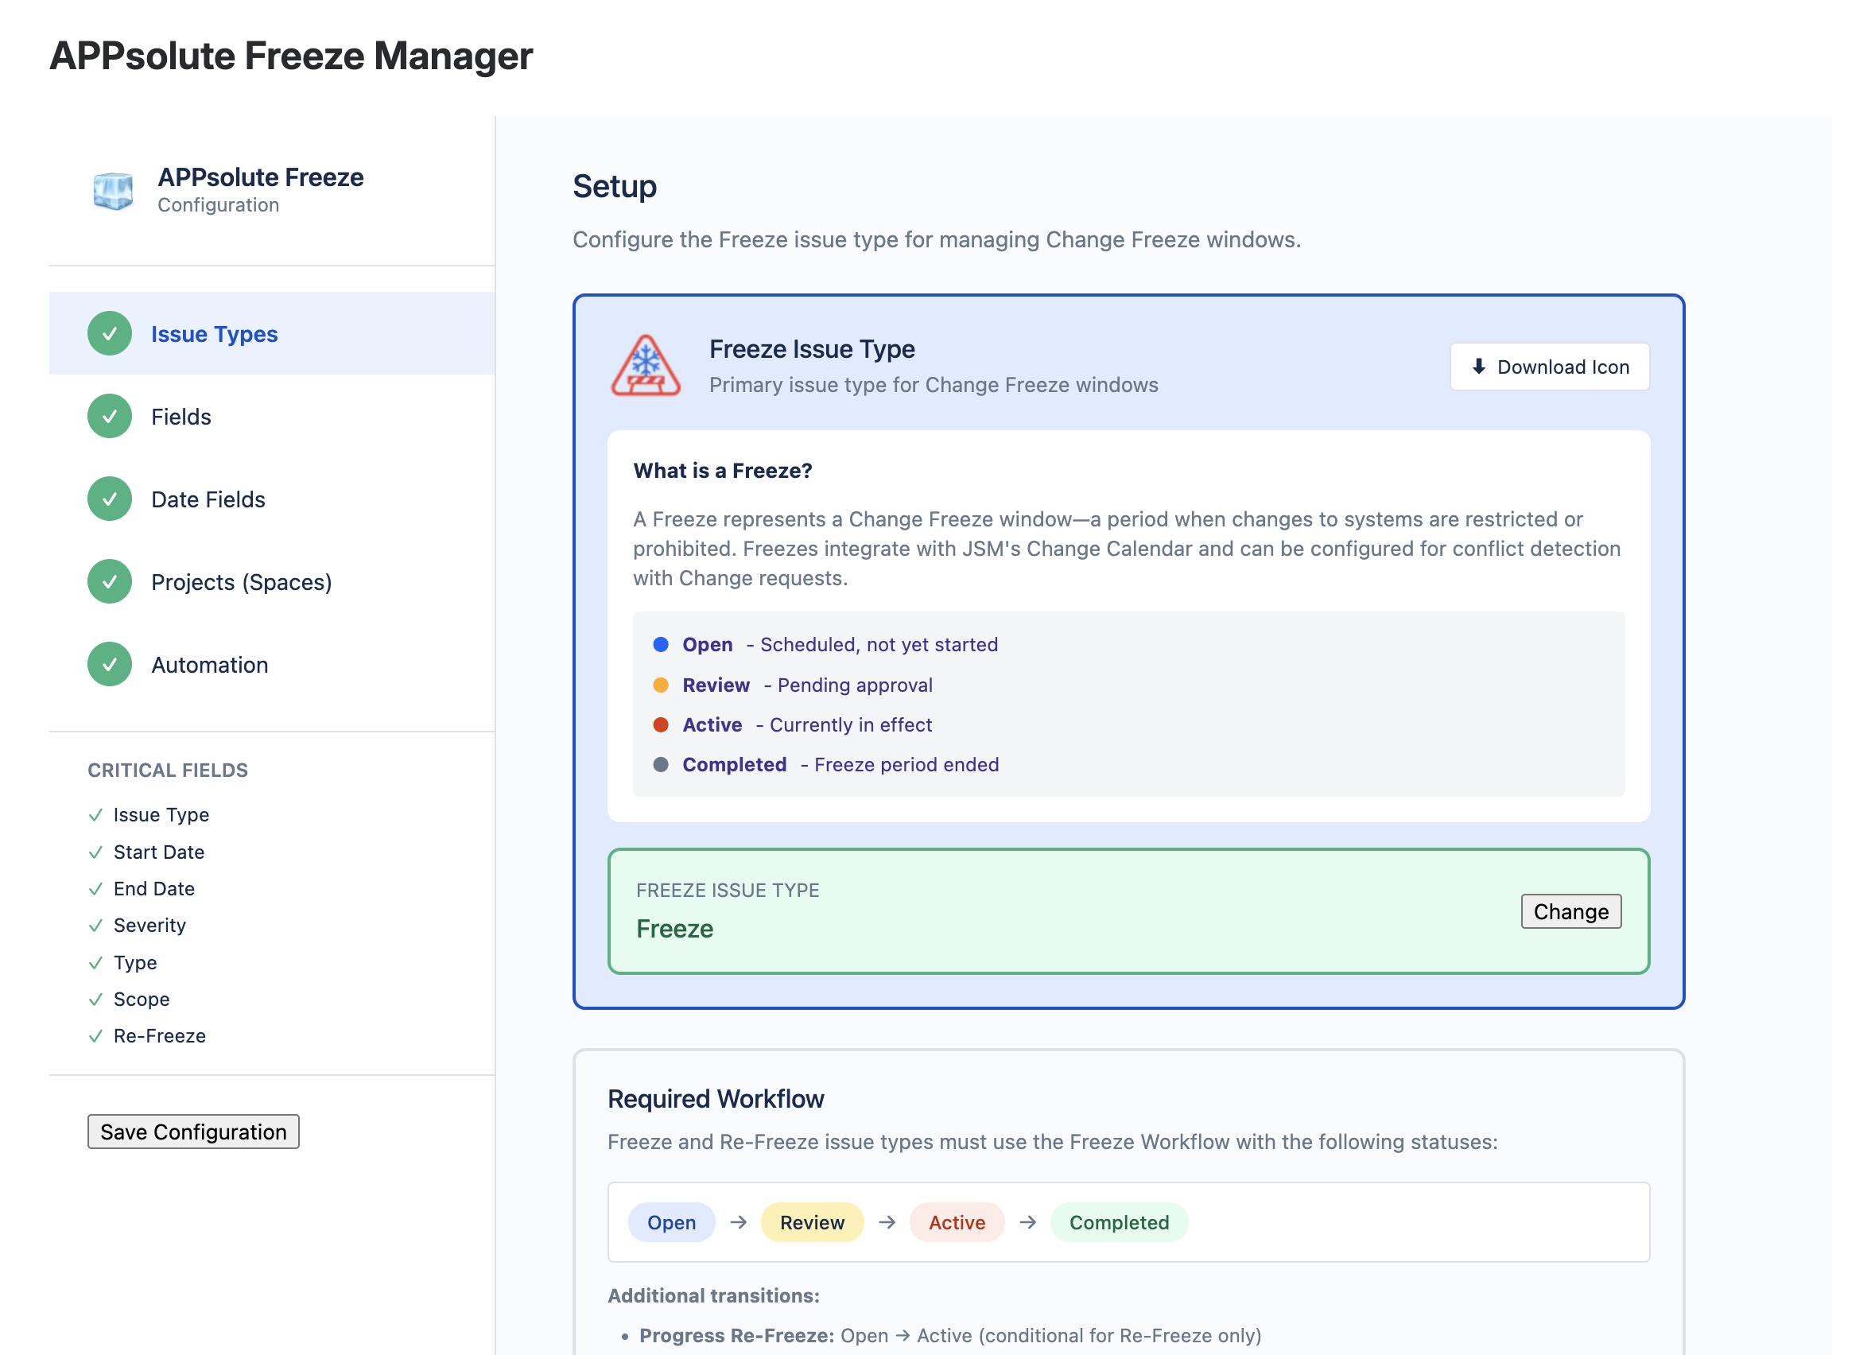This screenshot has width=1875, height=1355.
Task: Click the ice cube app logo
Action: (112, 190)
